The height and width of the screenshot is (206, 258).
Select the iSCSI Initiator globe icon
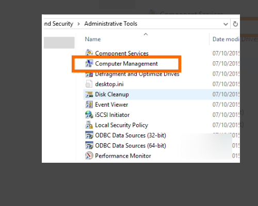click(x=89, y=115)
